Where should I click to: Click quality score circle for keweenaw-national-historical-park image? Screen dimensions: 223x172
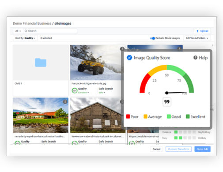coord(75,143)
